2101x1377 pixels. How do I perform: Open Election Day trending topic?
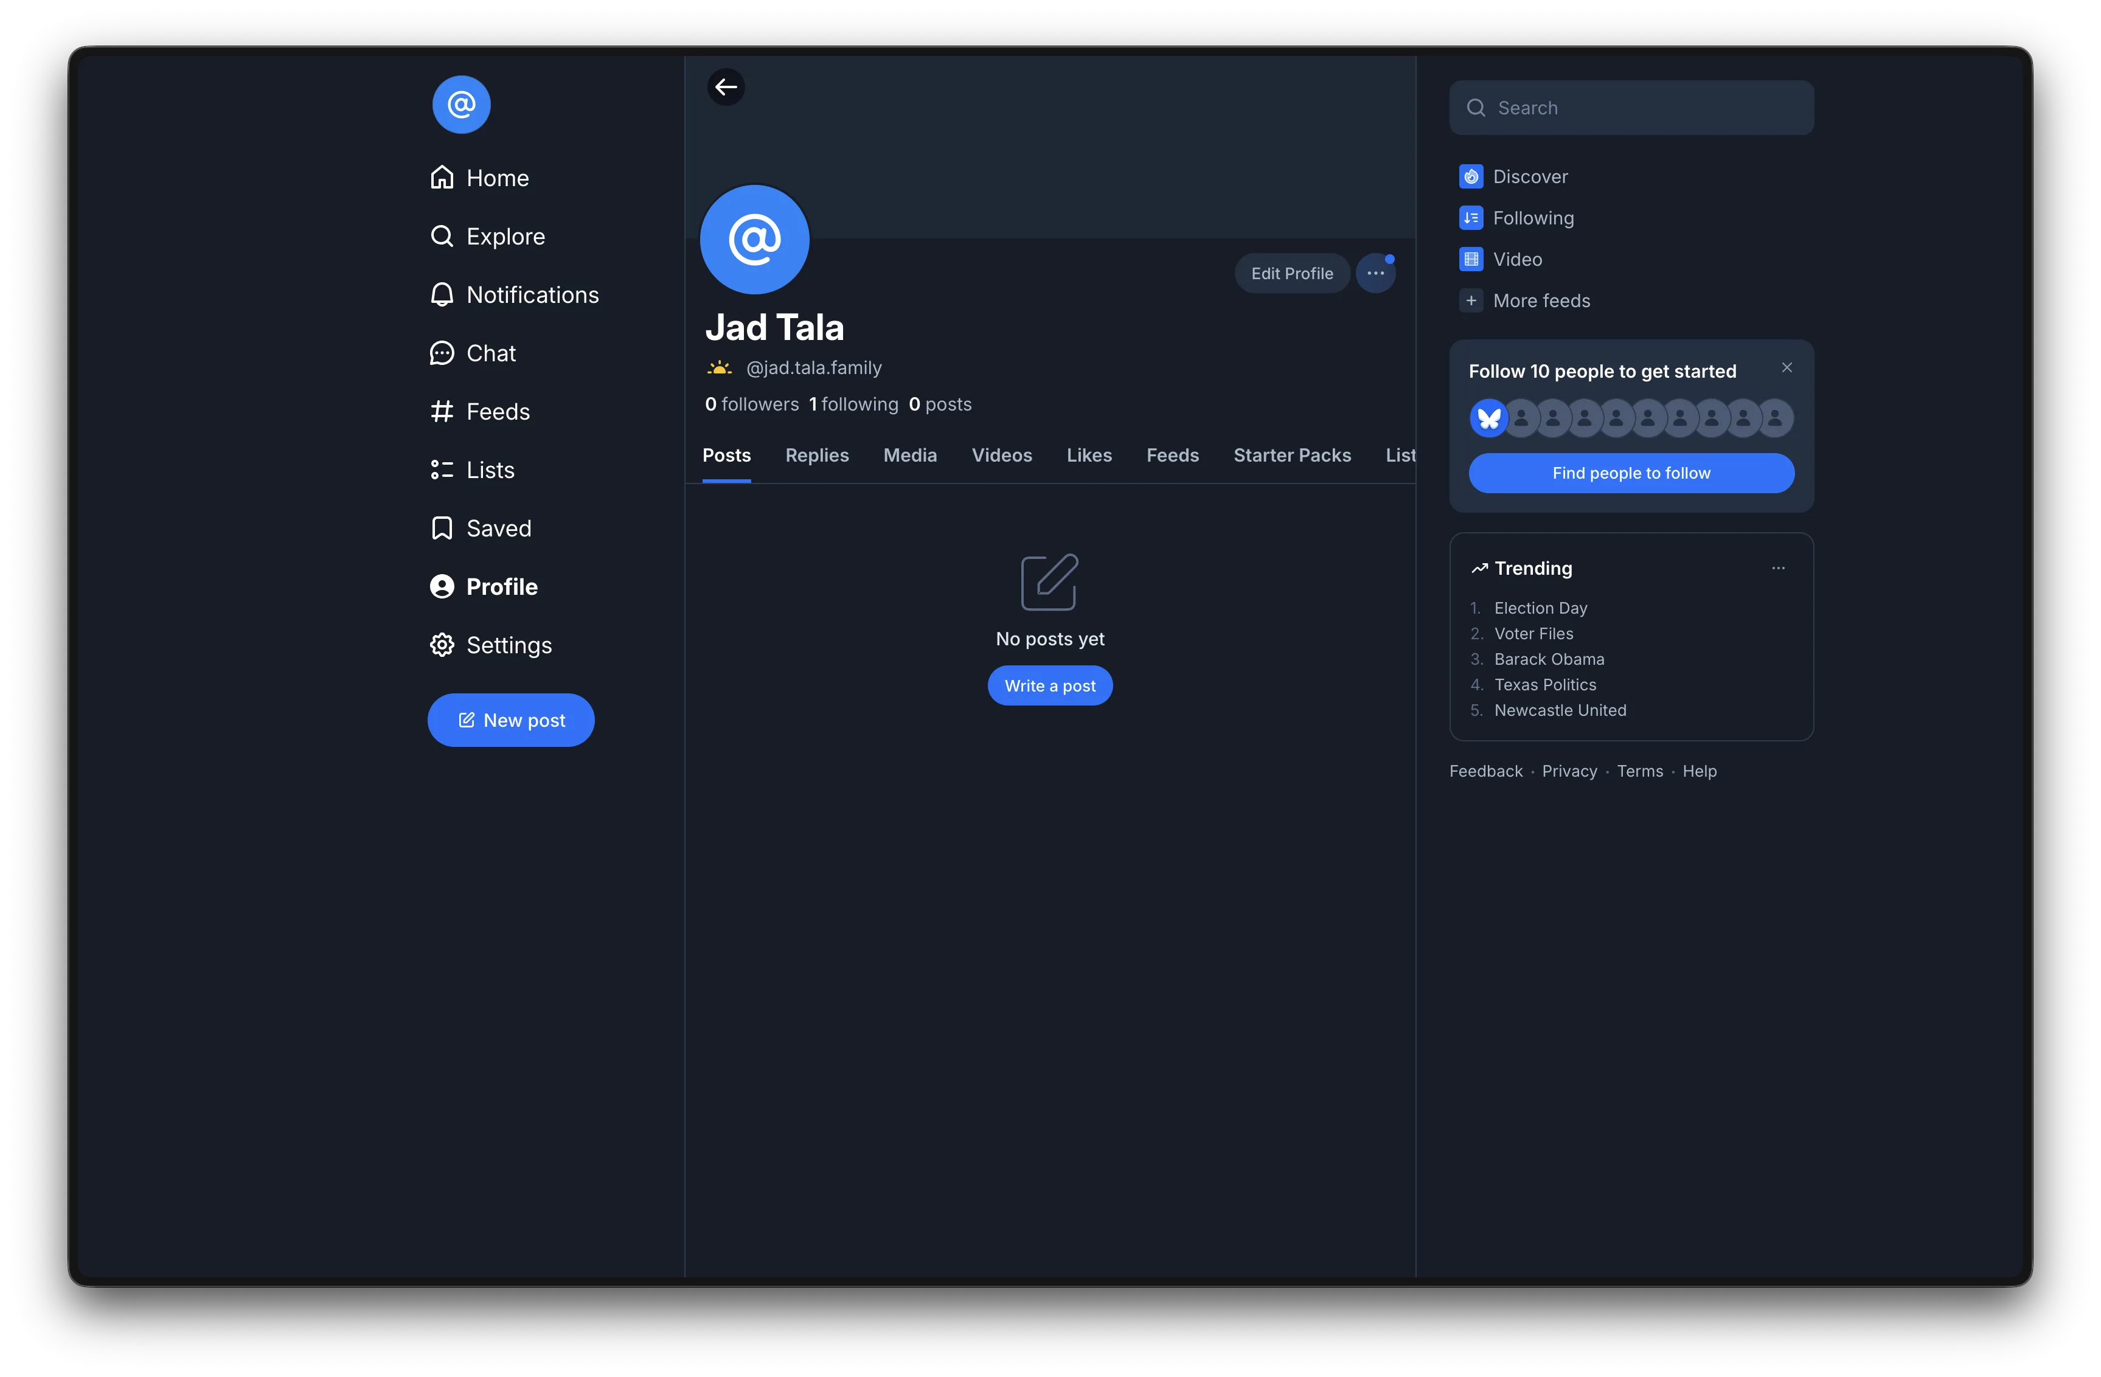(x=1540, y=608)
